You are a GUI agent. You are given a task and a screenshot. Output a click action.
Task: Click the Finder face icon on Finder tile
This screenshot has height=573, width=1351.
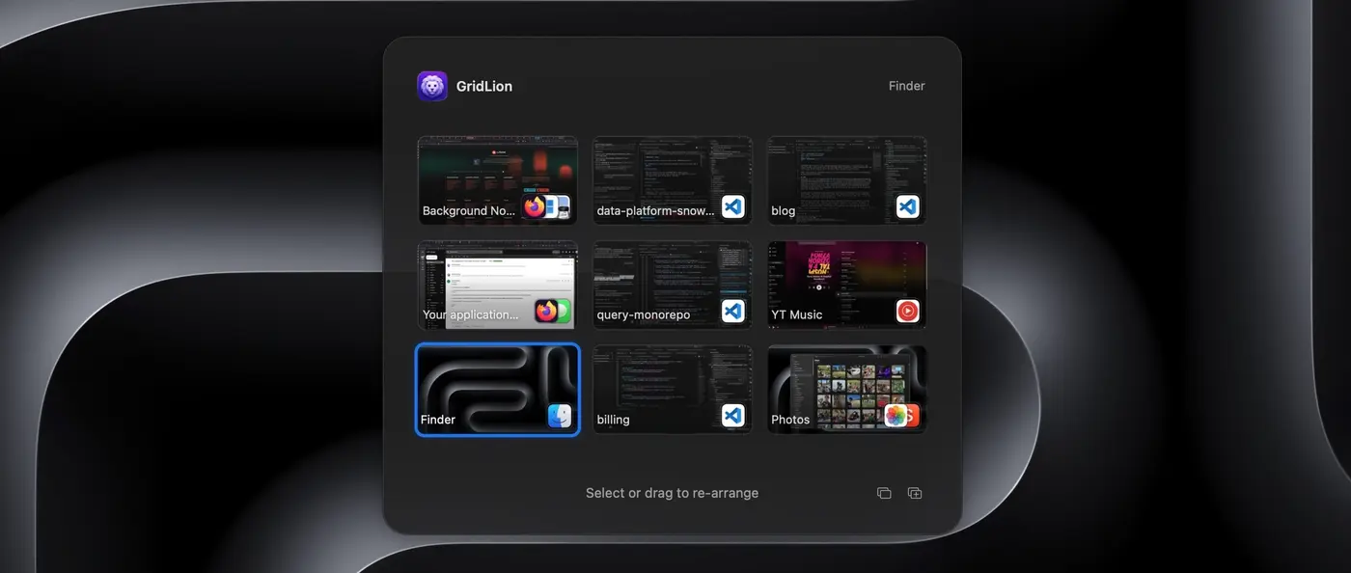point(560,416)
